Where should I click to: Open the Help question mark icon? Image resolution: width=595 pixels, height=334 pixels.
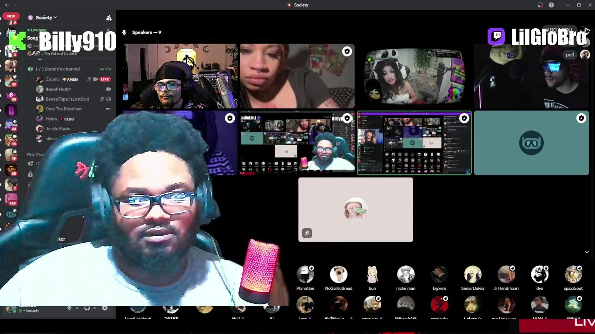(x=551, y=5)
